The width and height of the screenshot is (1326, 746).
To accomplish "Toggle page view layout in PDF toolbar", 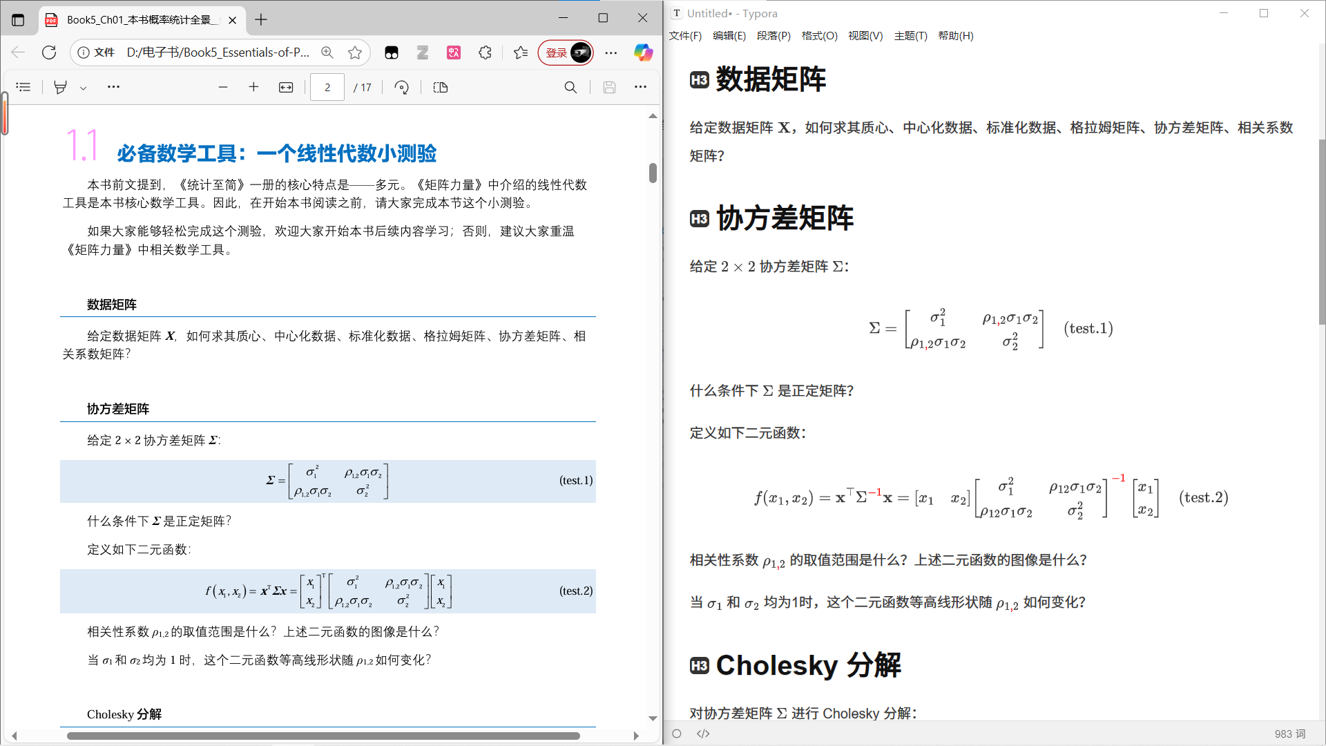I will click(441, 87).
